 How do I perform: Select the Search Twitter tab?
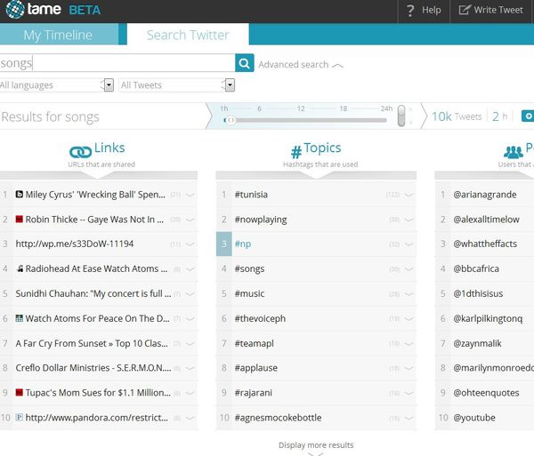188,36
